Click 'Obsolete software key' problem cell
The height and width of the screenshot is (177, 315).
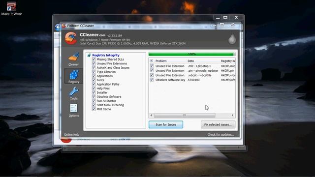click(x=170, y=80)
